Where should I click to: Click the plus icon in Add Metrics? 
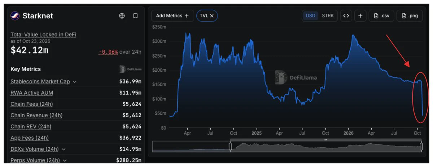pos(187,16)
